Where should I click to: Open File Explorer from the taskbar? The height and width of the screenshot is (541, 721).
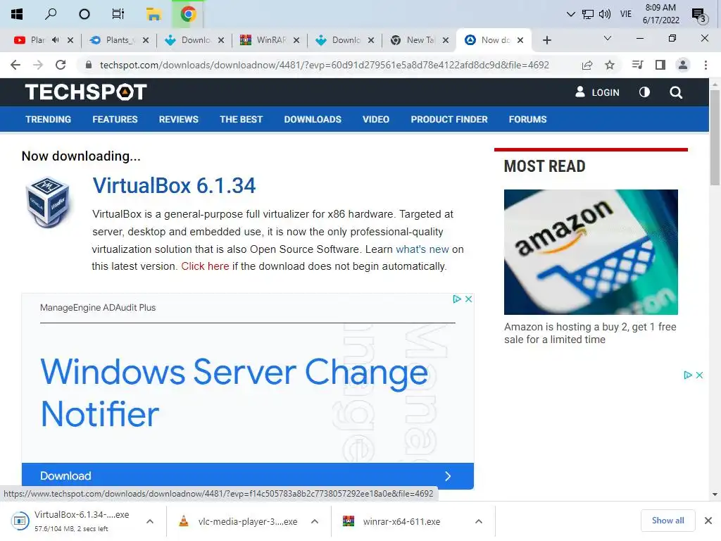click(x=153, y=14)
